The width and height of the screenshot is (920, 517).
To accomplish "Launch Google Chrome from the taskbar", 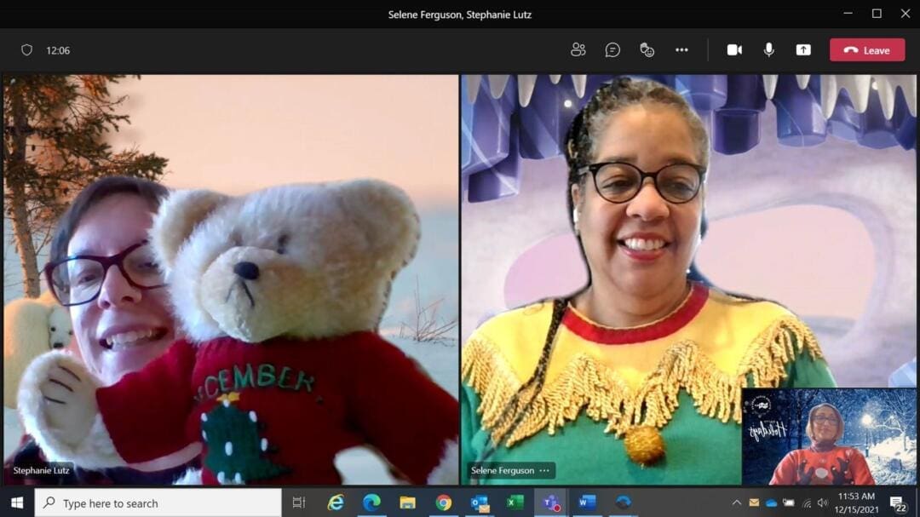I will pos(444,503).
